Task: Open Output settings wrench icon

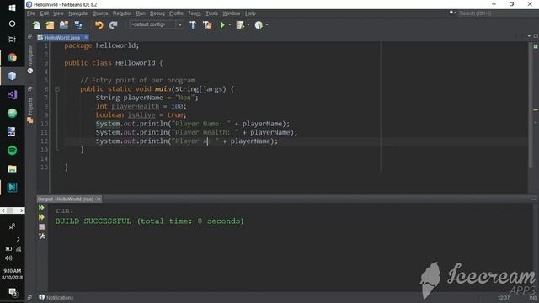Action: (x=41, y=236)
